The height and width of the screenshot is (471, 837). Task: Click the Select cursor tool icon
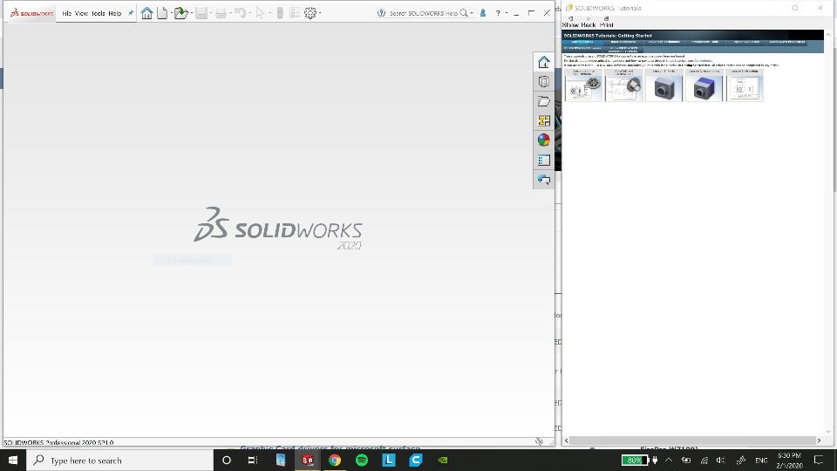tap(260, 13)
